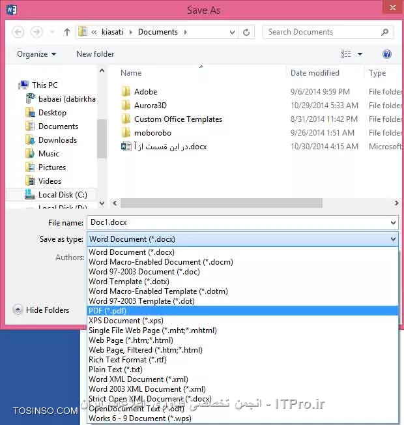Click Hide Folders button
This screenshot has width=404, height=425.
(41, 310)
